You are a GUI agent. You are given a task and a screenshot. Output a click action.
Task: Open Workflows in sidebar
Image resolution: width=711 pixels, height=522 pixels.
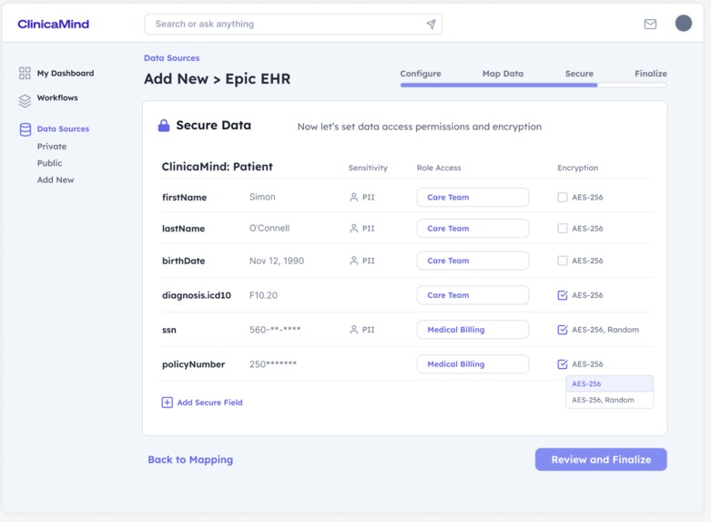click(x=57, y=97)
